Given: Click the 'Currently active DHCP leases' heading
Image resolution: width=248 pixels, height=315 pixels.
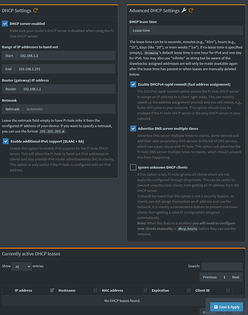Looking at the screenshot, I should (31, 254).
